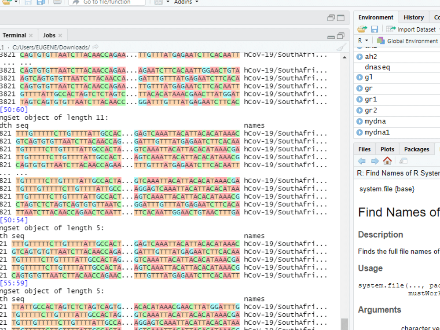The width and height of the screenshot is (440, 330).
Task: Switch to the Packages tab
Action: [416, 149]
